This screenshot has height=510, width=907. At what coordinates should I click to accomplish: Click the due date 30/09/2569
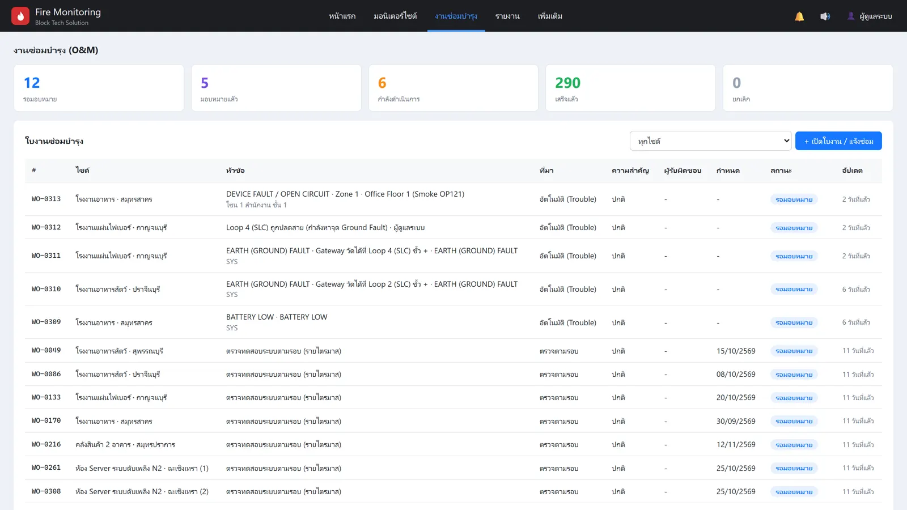click(x=736, y=421)
